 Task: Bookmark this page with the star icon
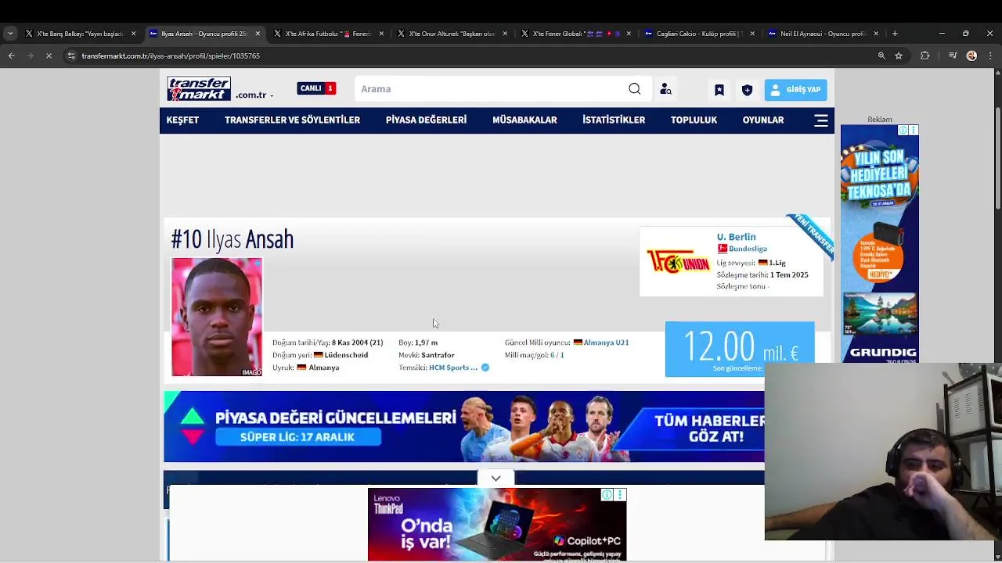coord(899,56)
